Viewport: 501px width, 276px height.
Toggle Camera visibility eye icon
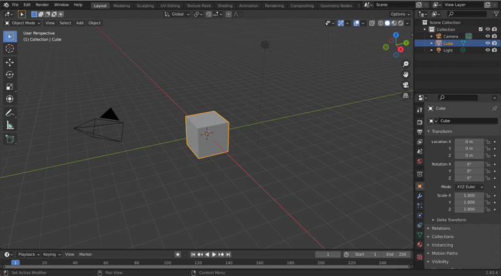click(x=487, y=36)
